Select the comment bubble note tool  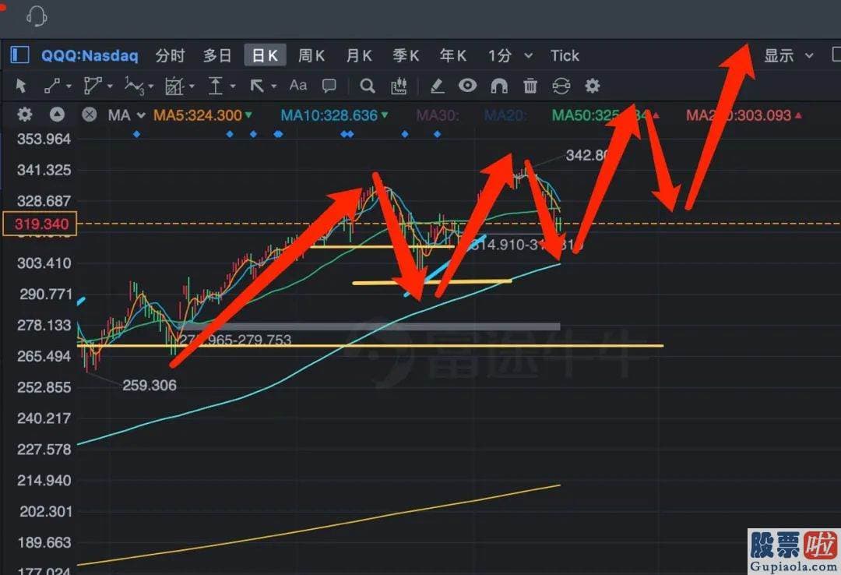329,86
